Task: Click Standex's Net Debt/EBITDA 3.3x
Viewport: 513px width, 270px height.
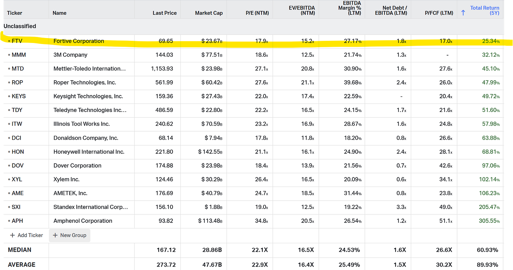Action: tap(401, 207)
